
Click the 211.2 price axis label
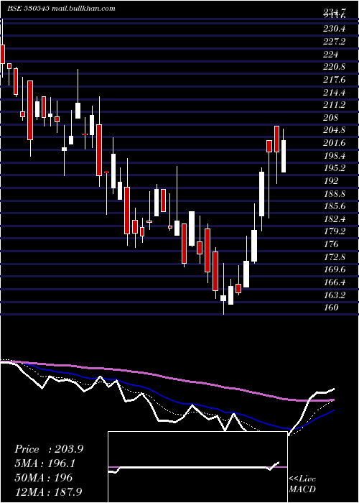point(334,105)
